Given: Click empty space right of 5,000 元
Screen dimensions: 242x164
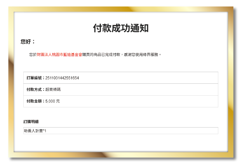Looking at the screenshot, I should tap(155, 101).
